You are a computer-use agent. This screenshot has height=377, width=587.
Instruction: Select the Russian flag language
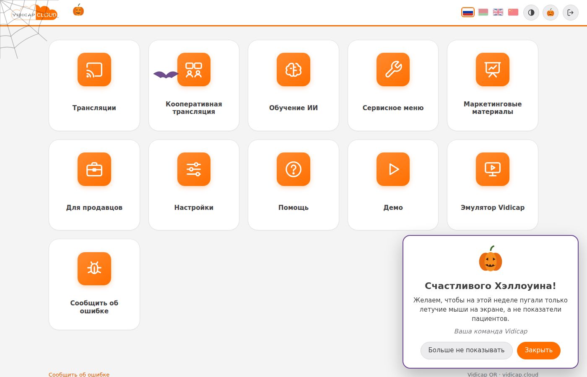click(468, 12)
